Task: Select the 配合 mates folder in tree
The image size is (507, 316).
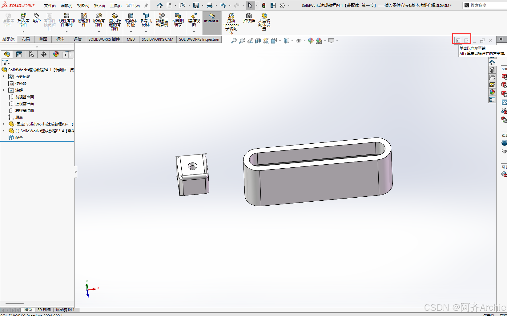Action: (x=19, y=137)
